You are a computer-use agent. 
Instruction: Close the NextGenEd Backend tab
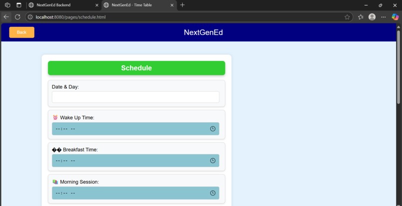pyautogui.click(x=97, y=5)
